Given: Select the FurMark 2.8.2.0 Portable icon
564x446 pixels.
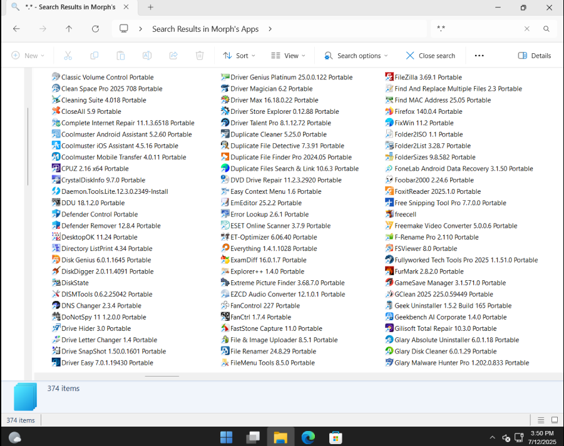Looking at the screenshot, I should coord(389,271).
